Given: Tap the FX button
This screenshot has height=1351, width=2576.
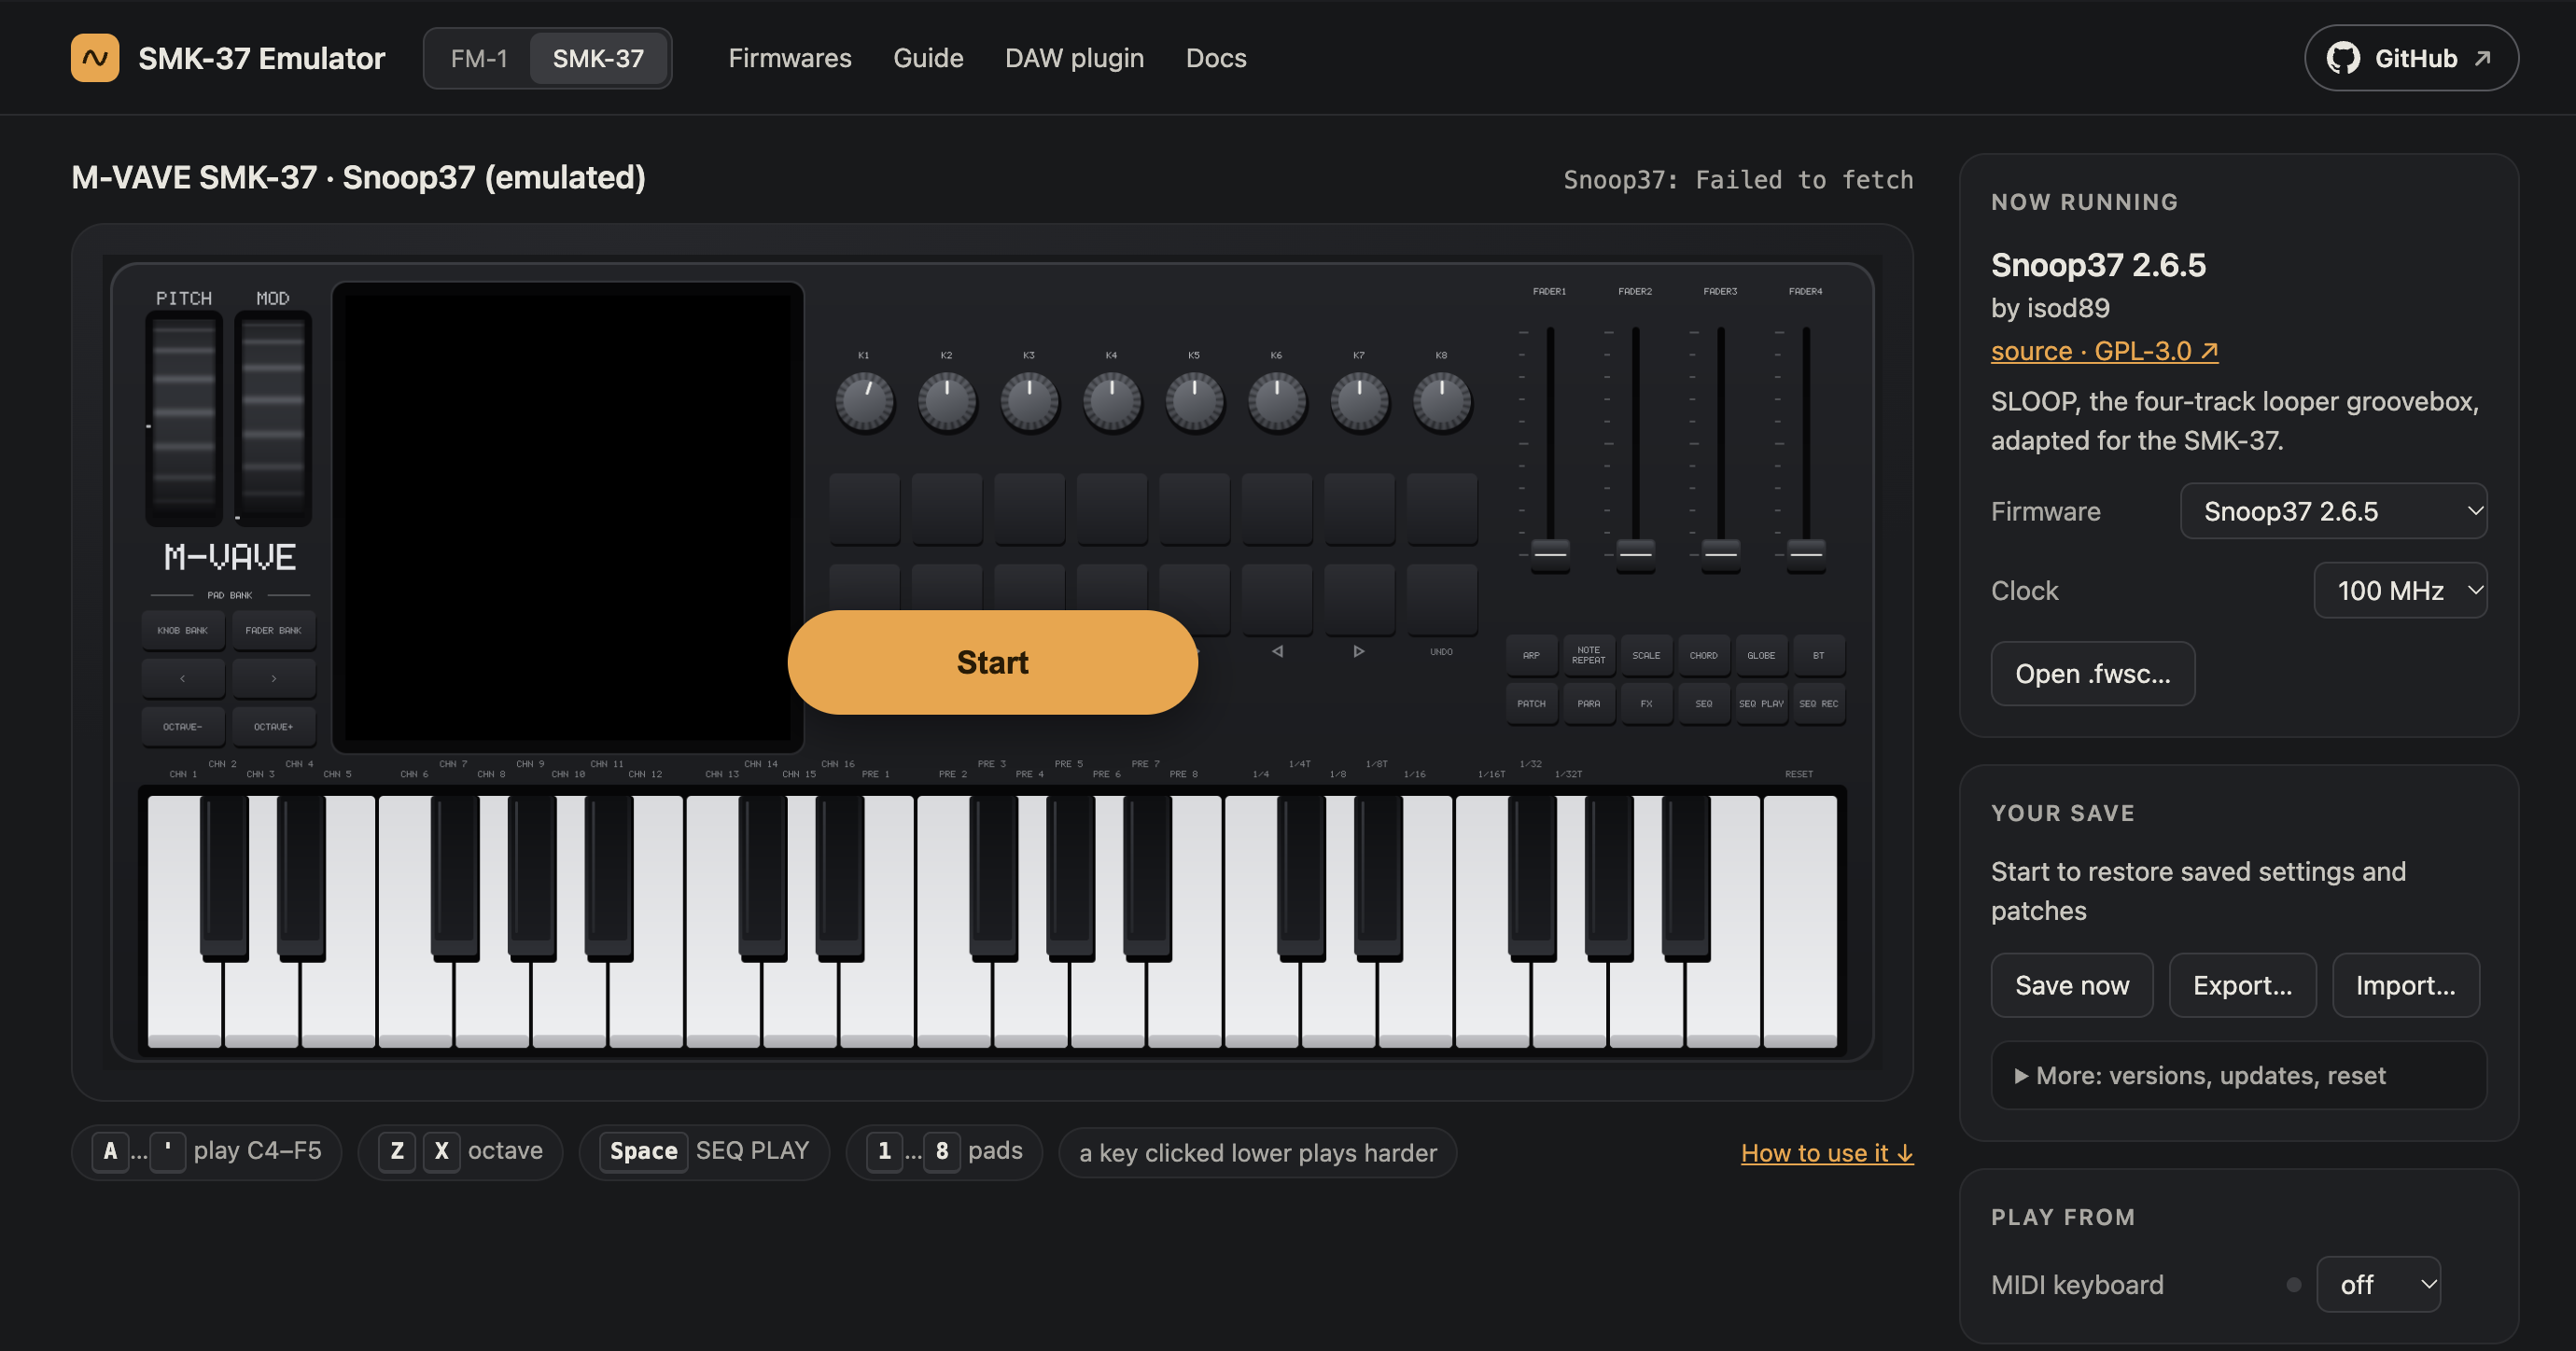Looking at the screenshot, I should pyautogui.click(x=1646, y=704).
